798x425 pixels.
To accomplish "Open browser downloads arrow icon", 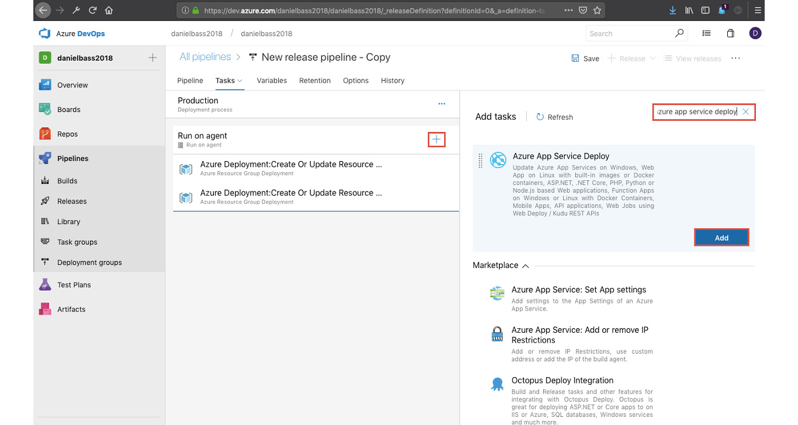I will click(673, 10).
